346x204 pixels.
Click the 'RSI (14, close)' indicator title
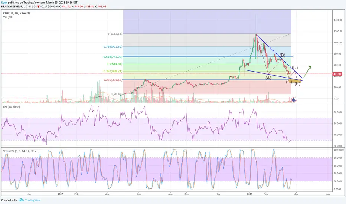[12, 107]
